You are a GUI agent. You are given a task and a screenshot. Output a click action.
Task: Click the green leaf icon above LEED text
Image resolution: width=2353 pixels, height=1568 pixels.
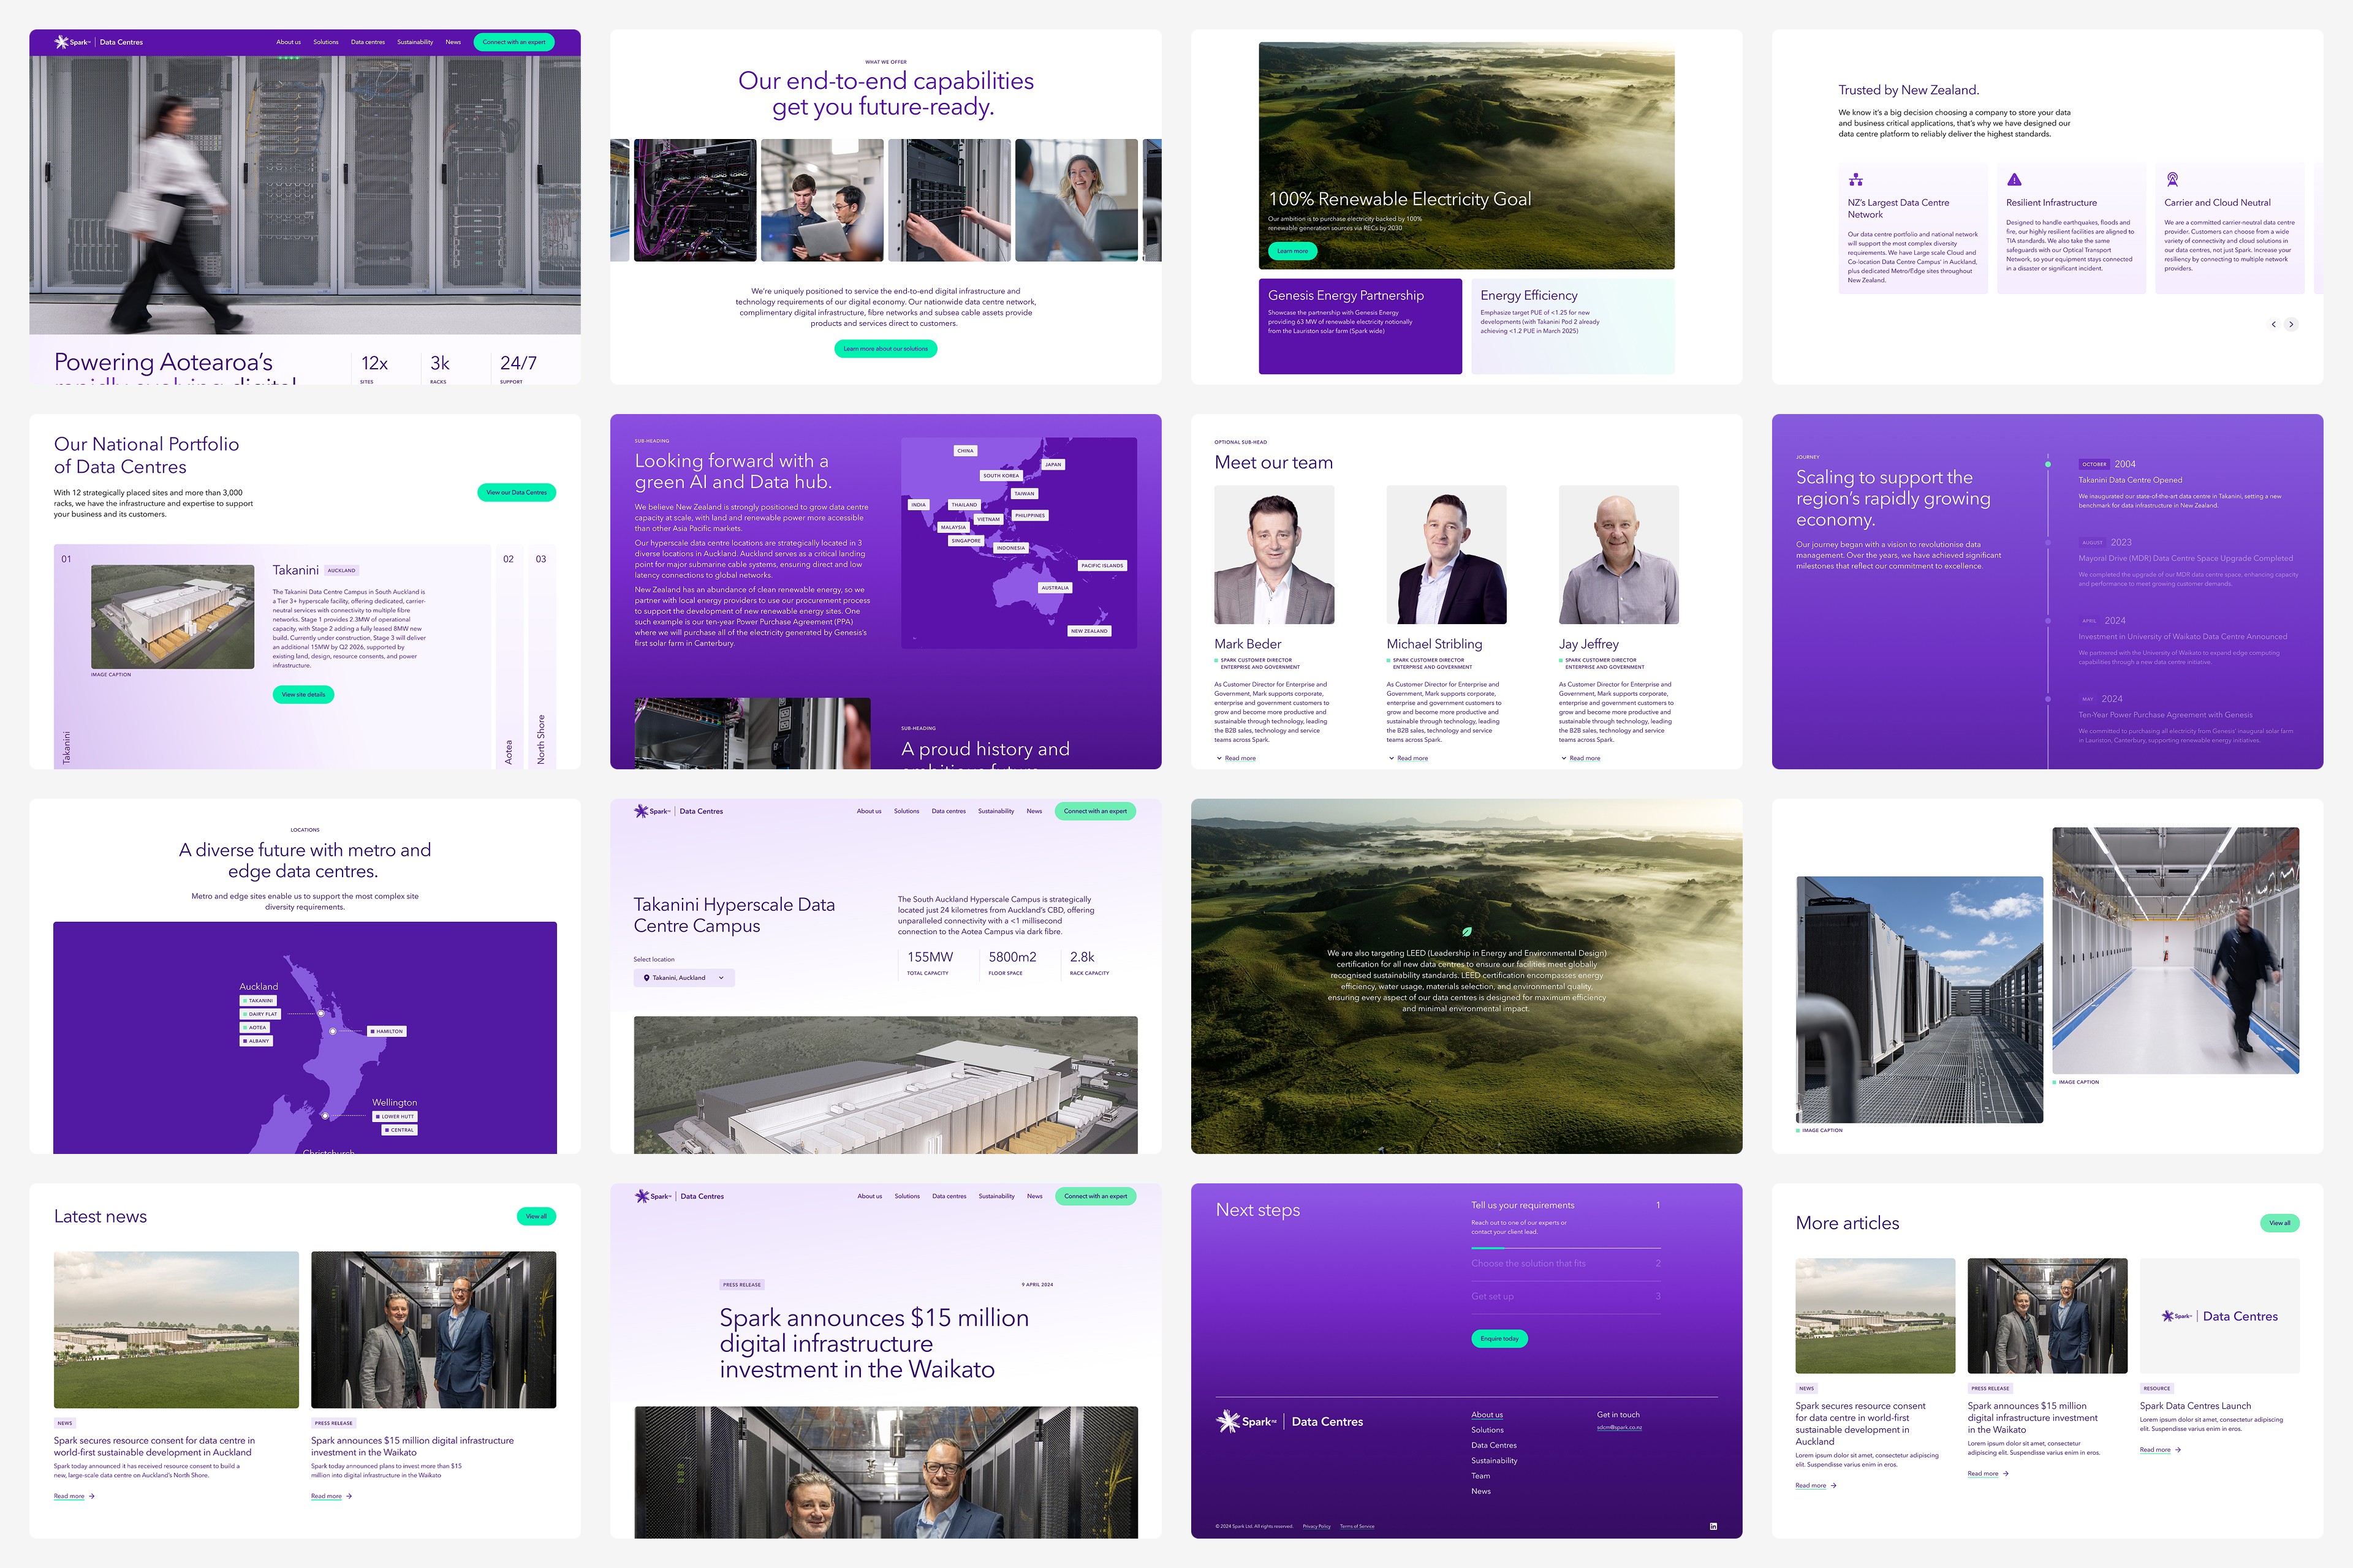tap(1466, 931)
